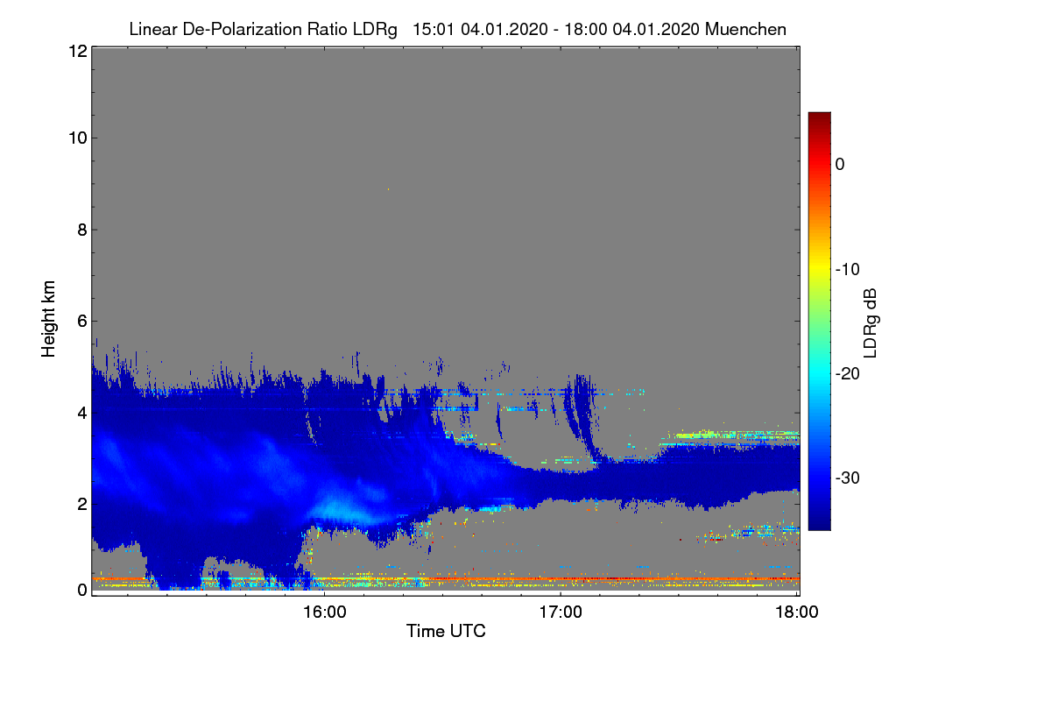Click the 0 km height tick label
The width and height of the screenshot is (1051, 701).
[x=81, y=590]
